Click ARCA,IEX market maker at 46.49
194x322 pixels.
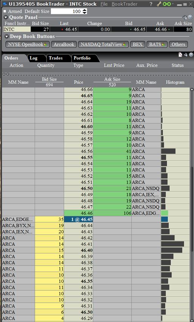click(146, 194)
